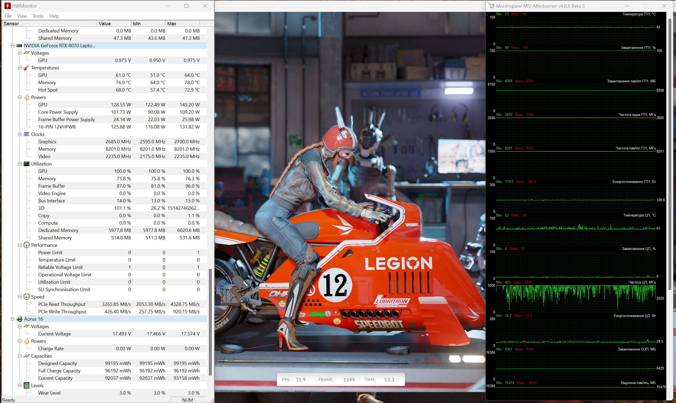The width and height of the screenshot is (676, 403).
Task: Click the 128.55 W GPU power value
Action: pos(121,105)
